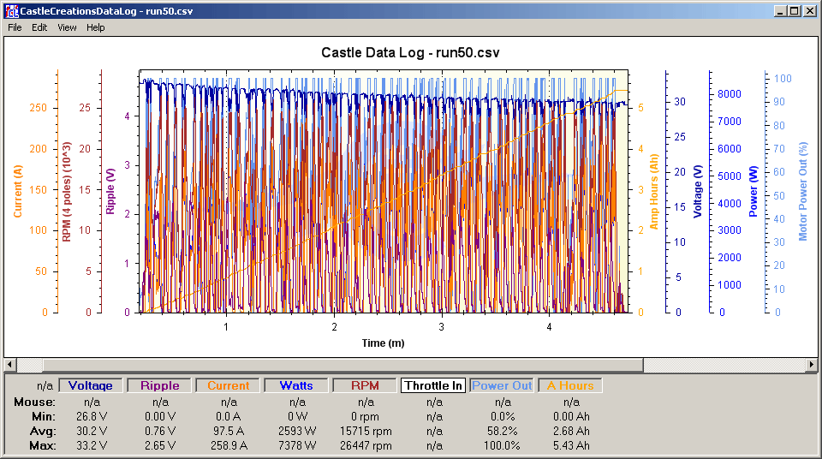This screenshot has height=459, width=822.
Task: Click the 'Ripple (V)' axis label
Action: 110,192
